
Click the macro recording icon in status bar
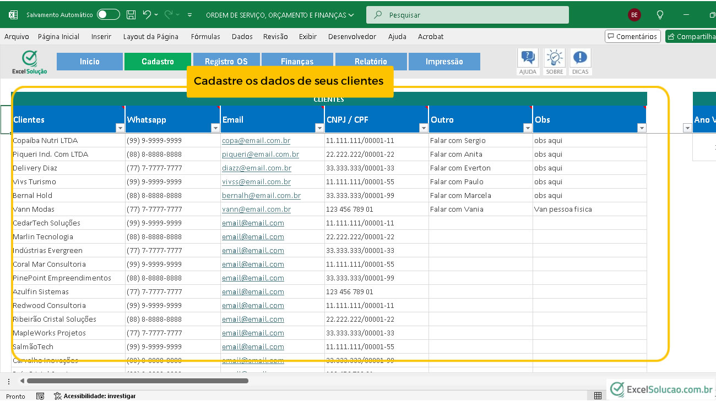[40, 396]
